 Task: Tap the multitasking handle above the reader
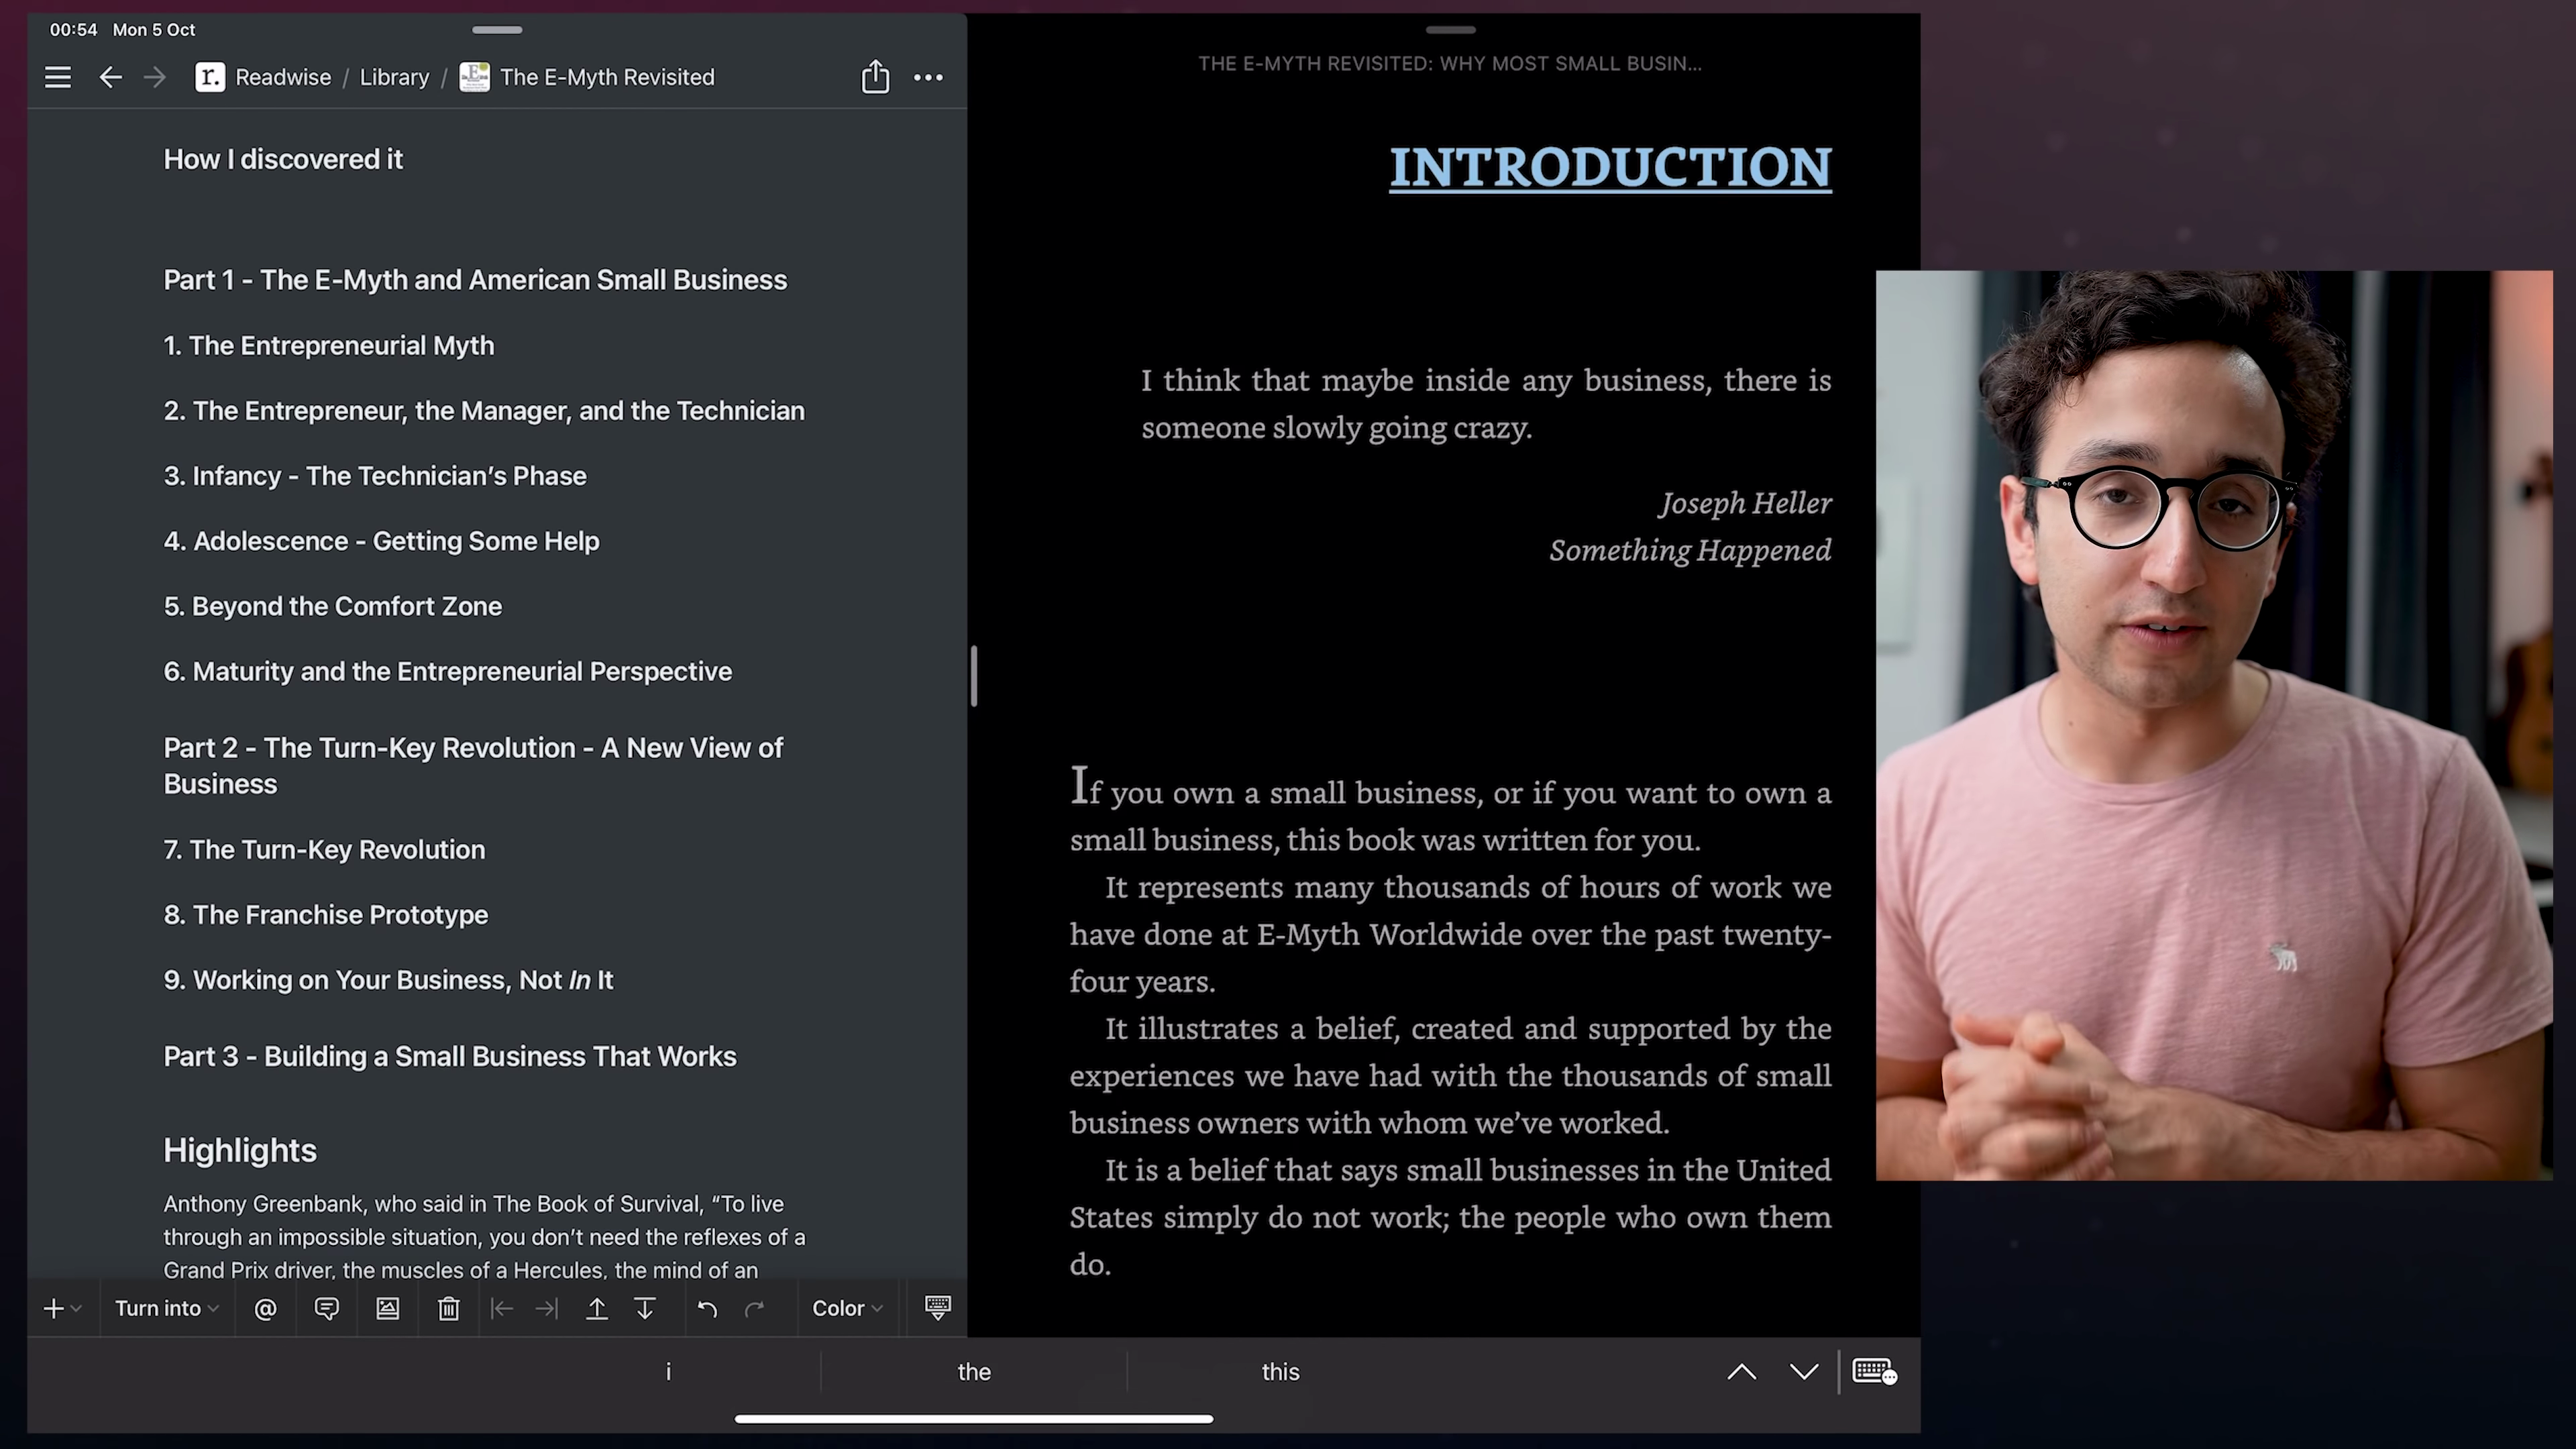[1450, 30]
